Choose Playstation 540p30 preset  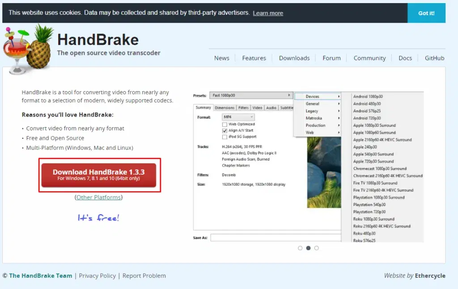[x=369, y=205]
